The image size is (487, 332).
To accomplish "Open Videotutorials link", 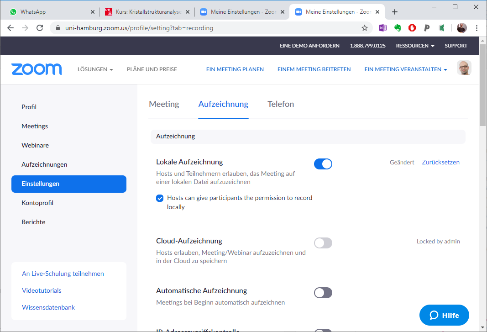I will point(42,290).
